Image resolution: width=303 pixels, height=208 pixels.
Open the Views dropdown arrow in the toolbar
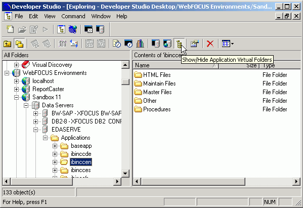[x=233, y=44]
